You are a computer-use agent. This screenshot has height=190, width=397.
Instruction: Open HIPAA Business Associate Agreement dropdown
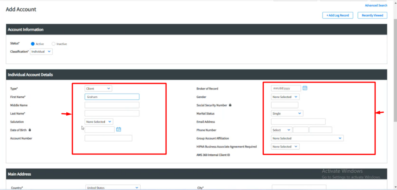pyautogui.click(x=285, y=147)
